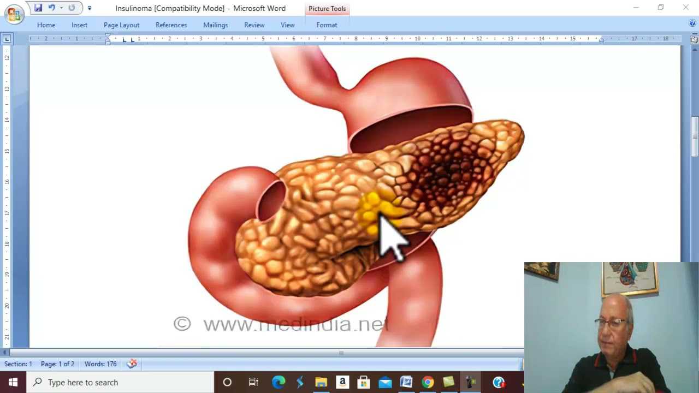Open the Insert ribbon tab

pos(79,25)
